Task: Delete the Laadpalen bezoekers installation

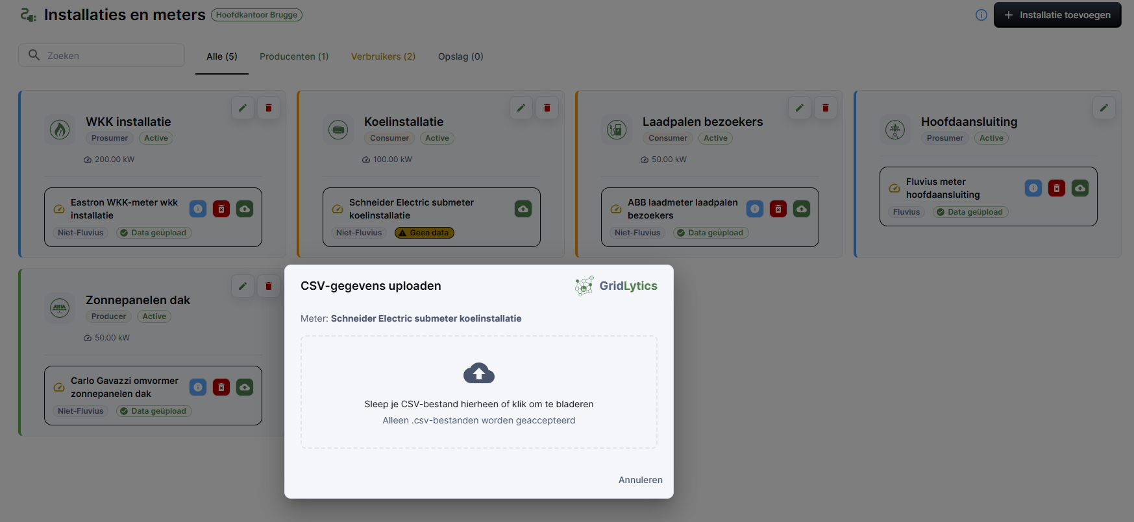Action: pos(826,108)
